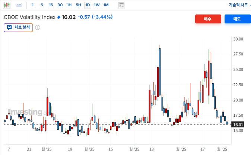Click the blue 매도 sell button
This screenshot has width=251, height=155.
tap(238, 19)
